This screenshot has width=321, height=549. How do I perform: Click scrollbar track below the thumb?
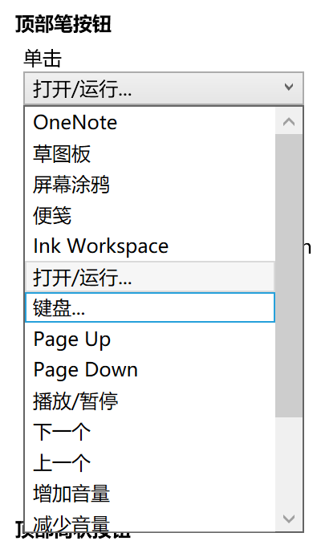coord(289,461)
